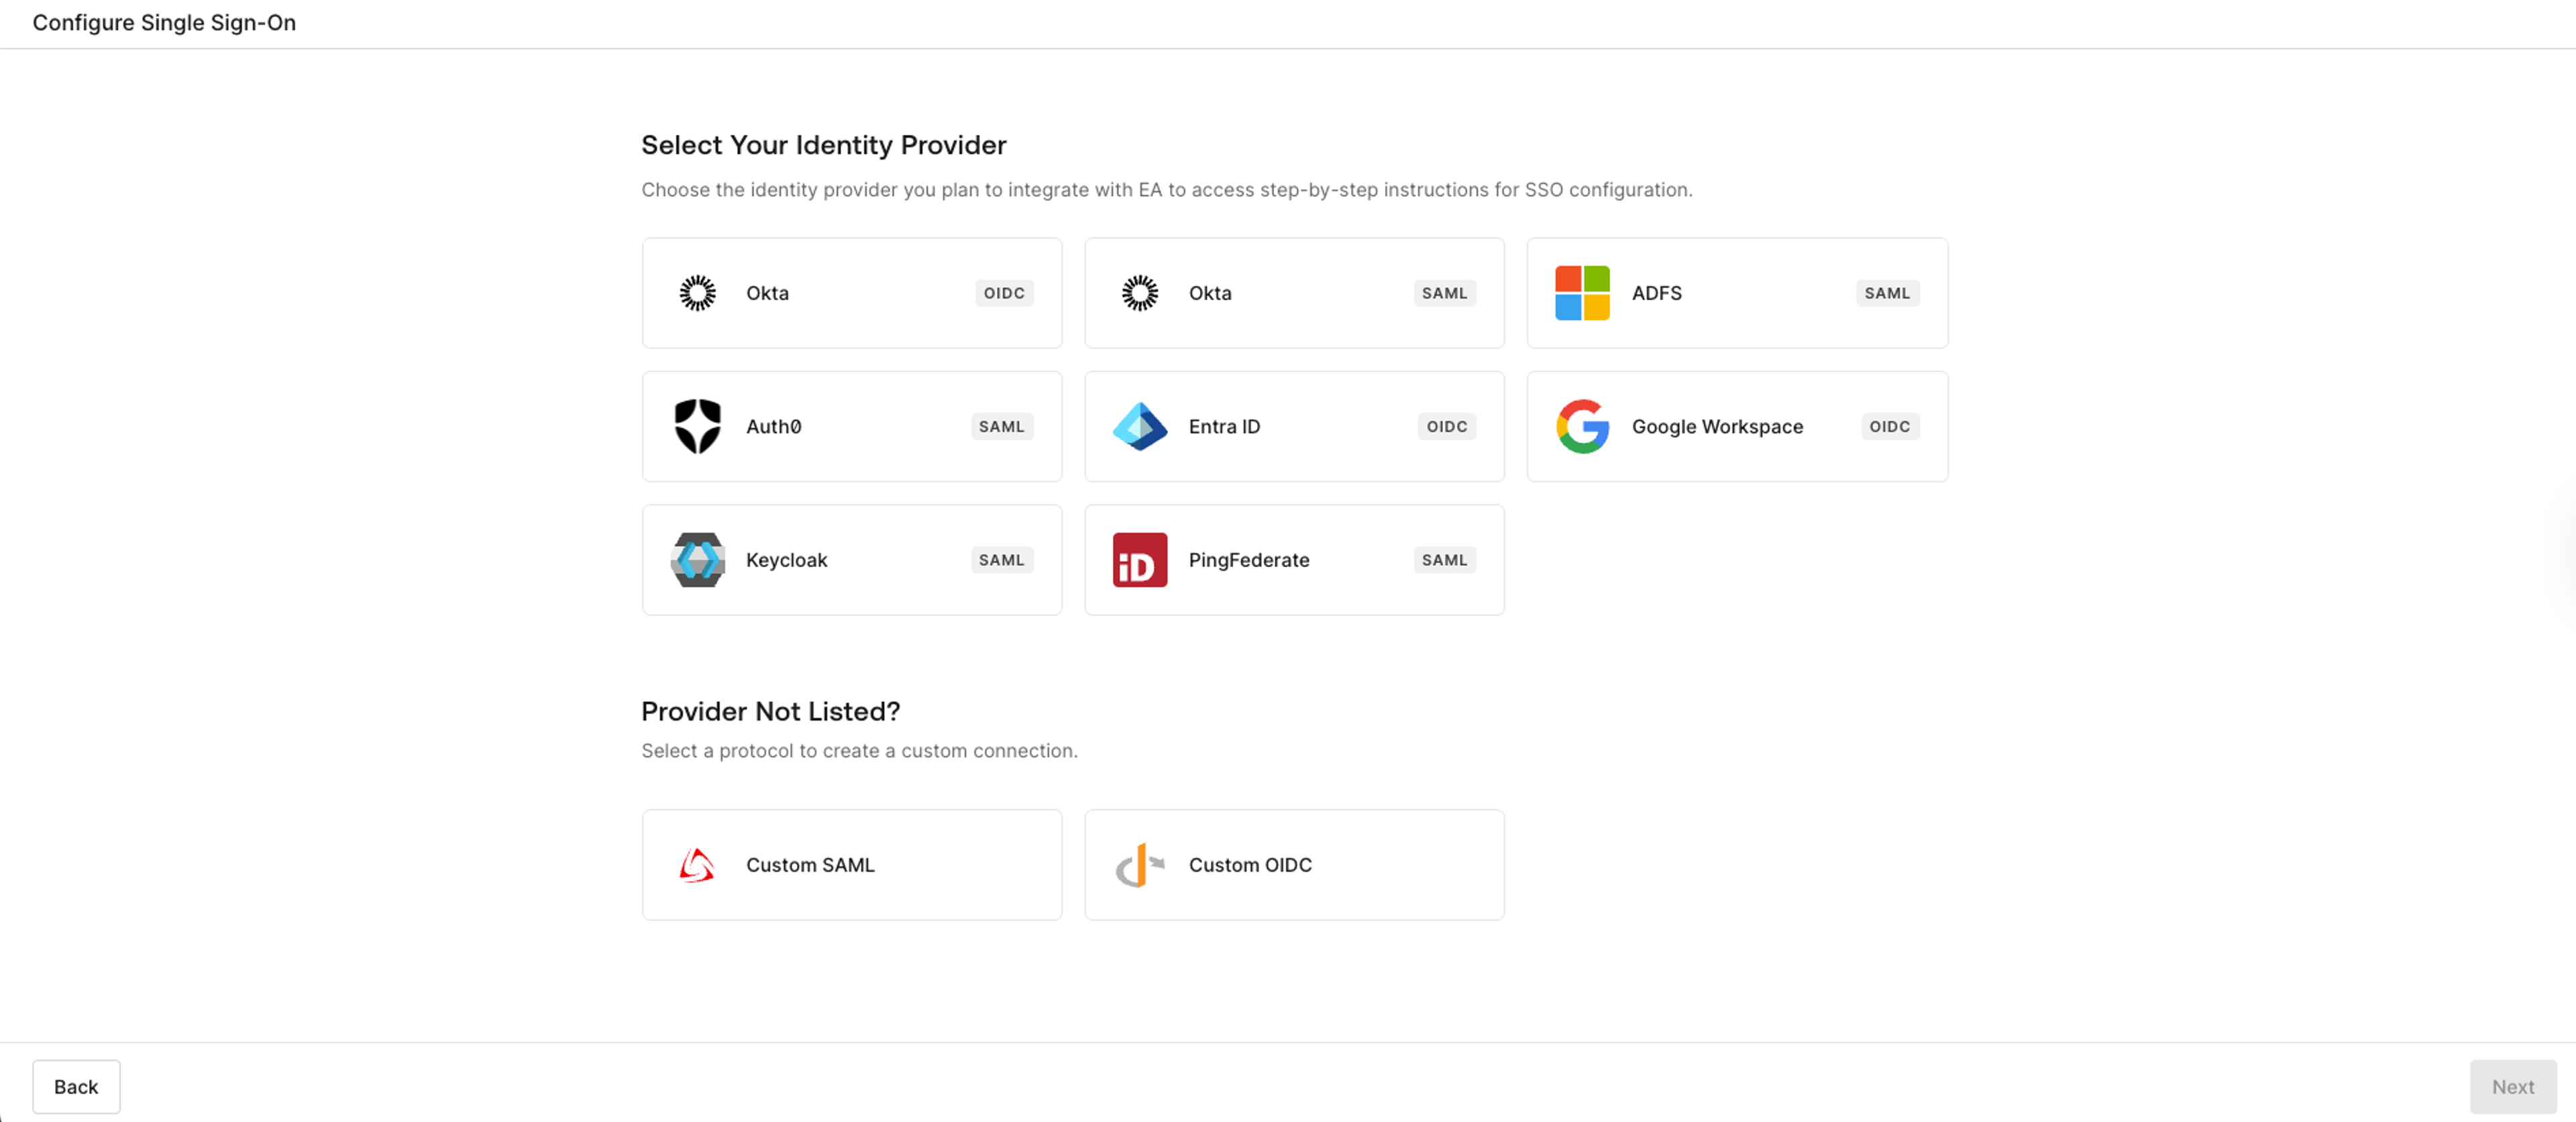This screenshot has height=1122, width=2576.
Task: Click the PingFederate red iD logo
Action: [1140, 560]
